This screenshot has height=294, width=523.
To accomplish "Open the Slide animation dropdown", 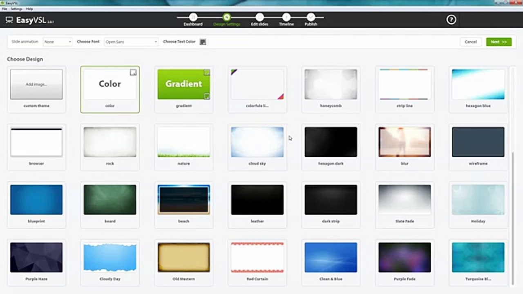I will pos(58,42).
